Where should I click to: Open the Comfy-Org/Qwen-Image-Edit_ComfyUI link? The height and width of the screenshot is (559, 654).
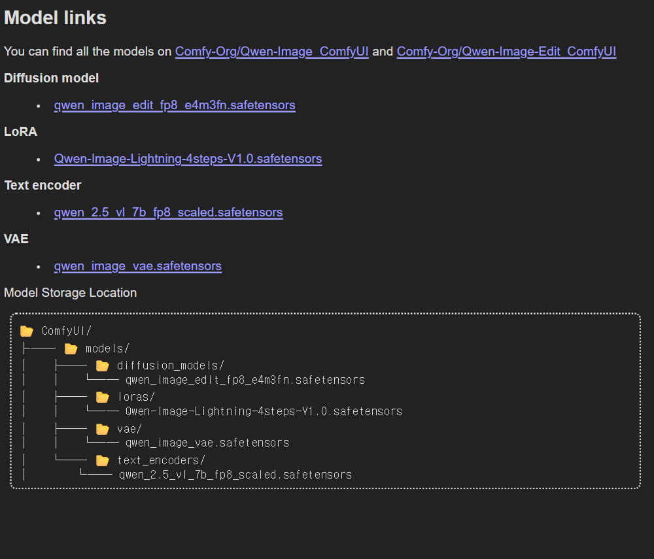(506, 52)
